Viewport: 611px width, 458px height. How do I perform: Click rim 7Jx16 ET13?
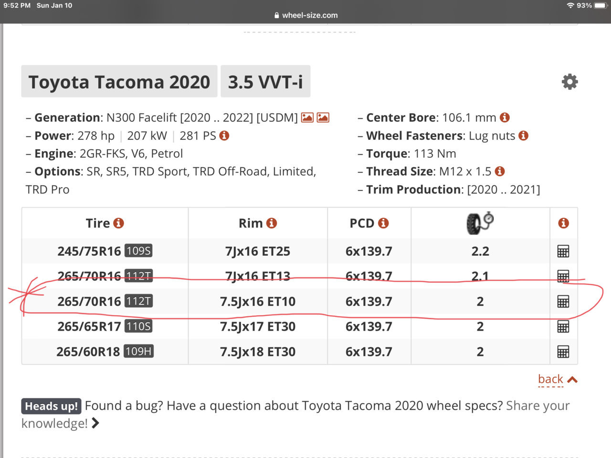click(x=258, y=276)
